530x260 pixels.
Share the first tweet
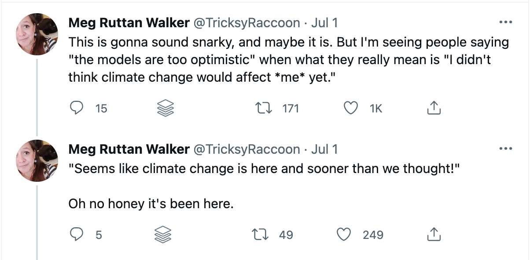[434, 108]
